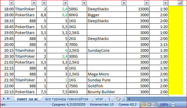Select the green '6' cell
The height and width of the screenshot is (108, 187).
pyautogui.click(x=58, y=50)
